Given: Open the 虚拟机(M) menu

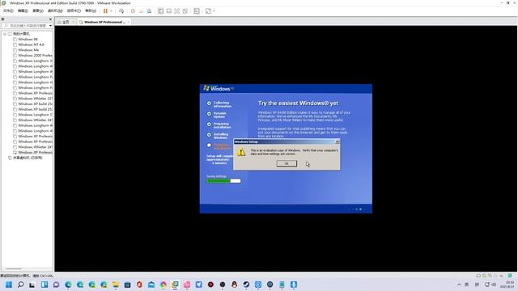Looking at the screenshot, I should pos(55,11).
